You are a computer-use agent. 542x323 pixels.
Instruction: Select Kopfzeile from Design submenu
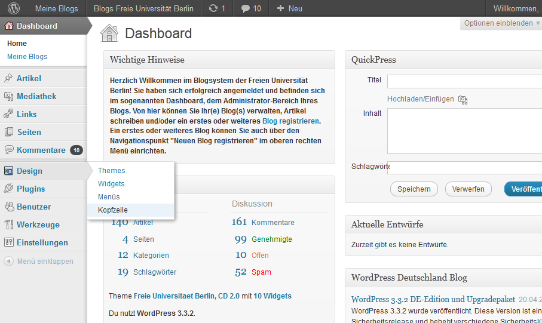(x=113, y=210)
